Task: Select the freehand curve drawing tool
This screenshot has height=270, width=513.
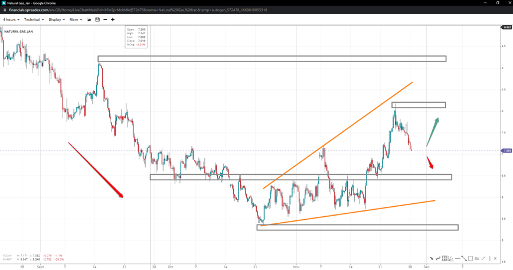Action: [438, 258]
